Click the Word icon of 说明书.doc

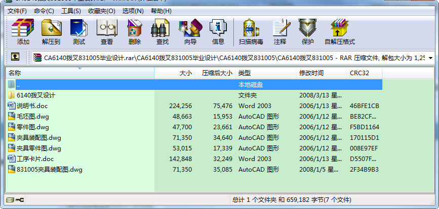(12, 106)
